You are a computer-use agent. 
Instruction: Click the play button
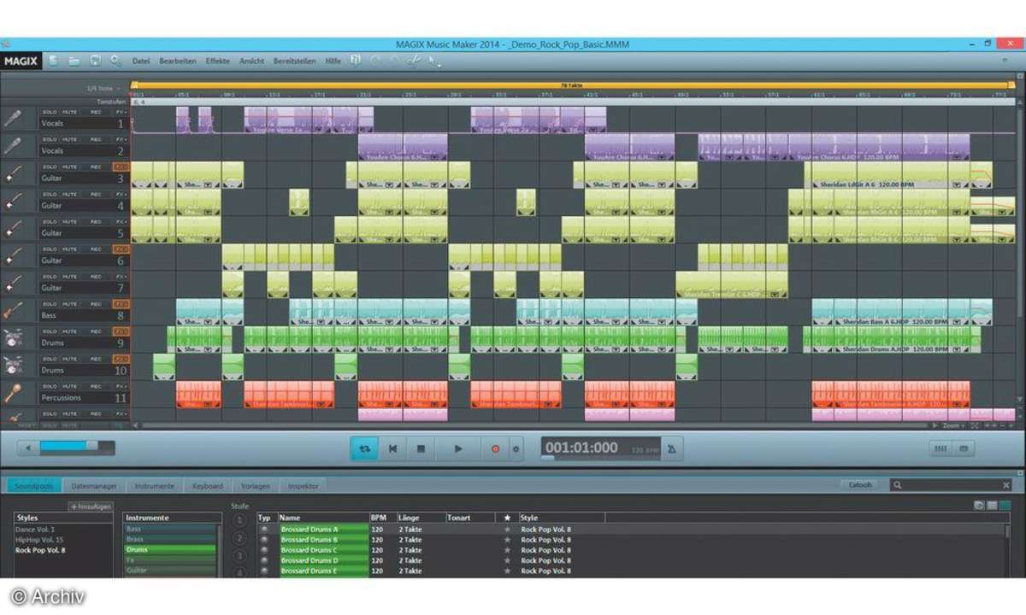[x=457, y=448]
